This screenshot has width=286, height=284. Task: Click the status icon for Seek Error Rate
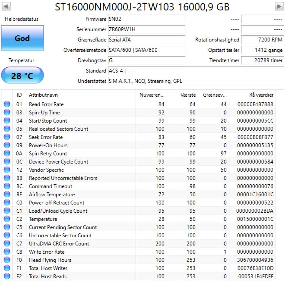pyautogui.click(x=7, y=137)
